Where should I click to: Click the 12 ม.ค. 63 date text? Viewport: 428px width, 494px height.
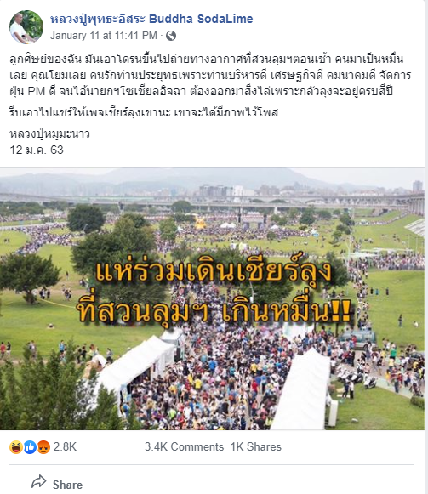click(x=37, y=150)
